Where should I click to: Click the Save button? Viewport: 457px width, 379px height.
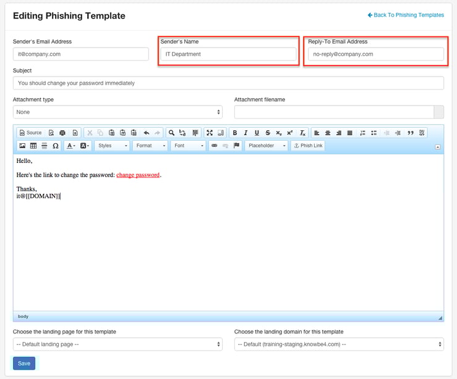coord(24,364)
